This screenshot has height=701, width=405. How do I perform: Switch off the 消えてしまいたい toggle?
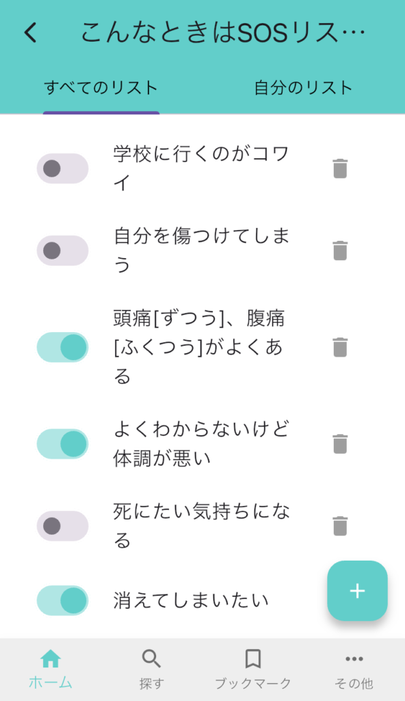[x=62, y=600]
